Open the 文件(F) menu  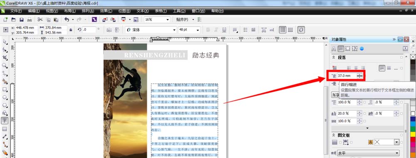tap(16, 11)
